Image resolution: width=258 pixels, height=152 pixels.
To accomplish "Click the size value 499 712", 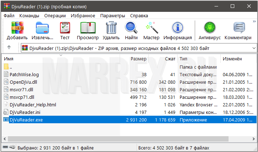I will pos(138,97).
